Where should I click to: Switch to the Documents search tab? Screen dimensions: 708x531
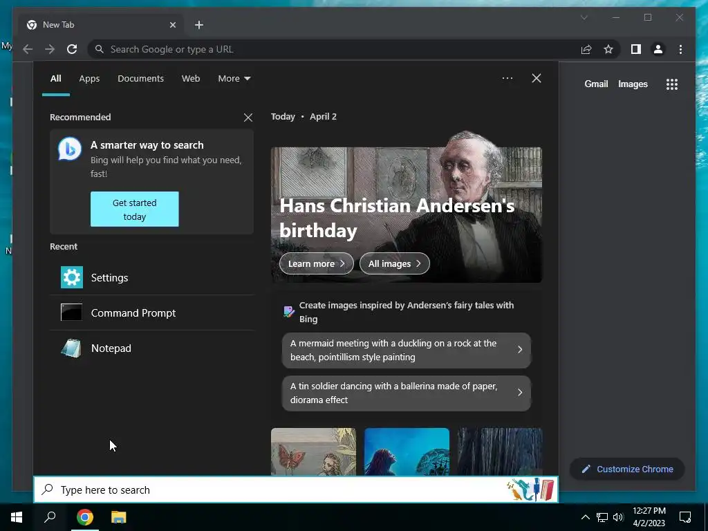[140, 79]
